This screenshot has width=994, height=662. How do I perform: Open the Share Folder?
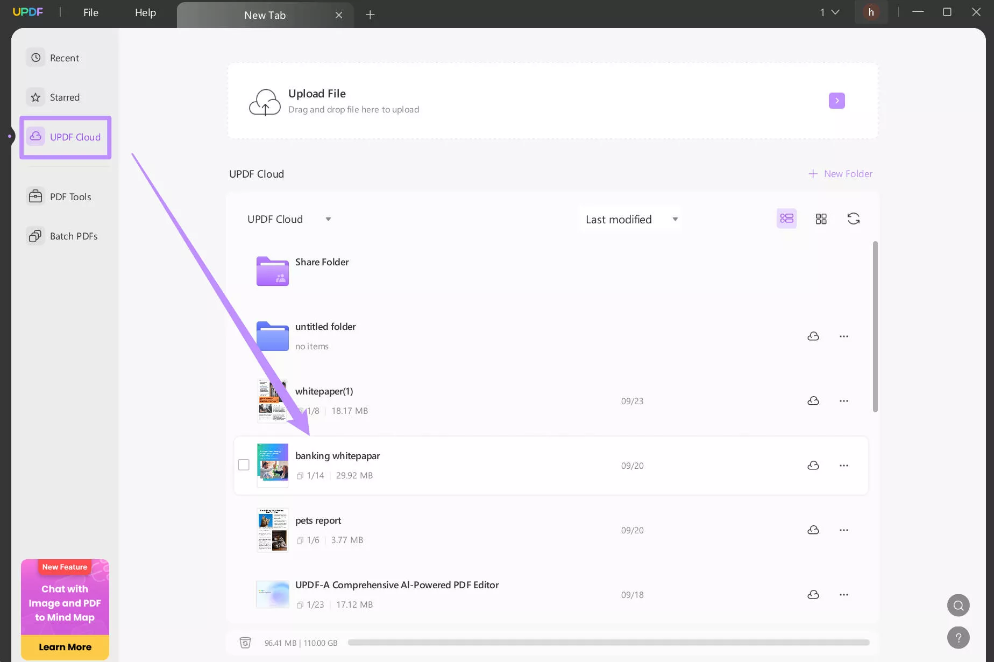[273, 271]
